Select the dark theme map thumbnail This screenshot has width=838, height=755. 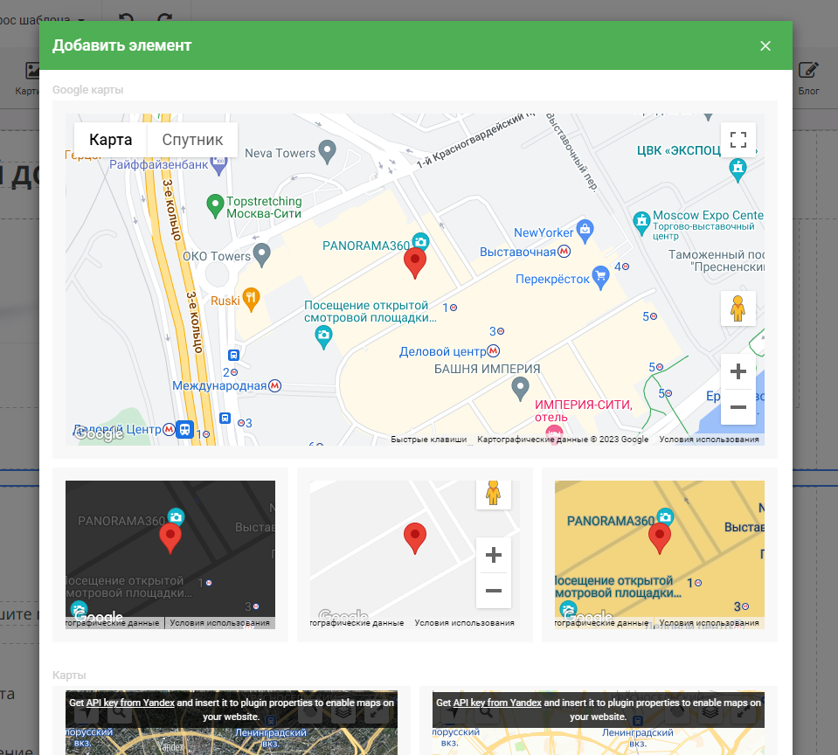[x=170, y=555]
